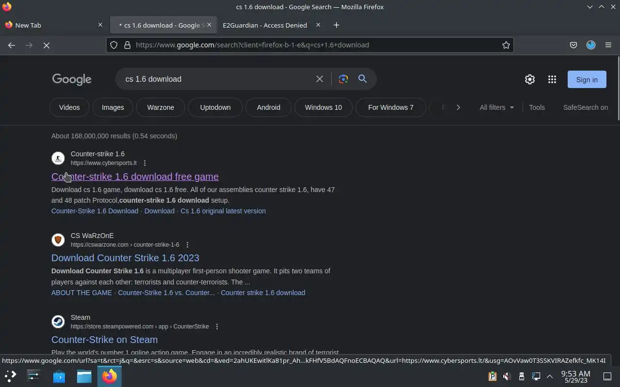Go to Google home via logo
620x387 pixels.
point(72,79)
